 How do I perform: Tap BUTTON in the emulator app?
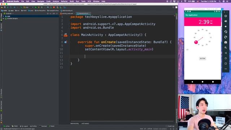pyautogui.click(x=202, y=58)
